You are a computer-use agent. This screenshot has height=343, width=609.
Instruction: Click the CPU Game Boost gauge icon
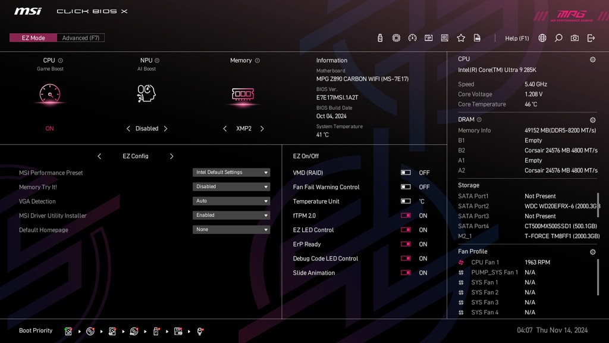coord(50,93)
